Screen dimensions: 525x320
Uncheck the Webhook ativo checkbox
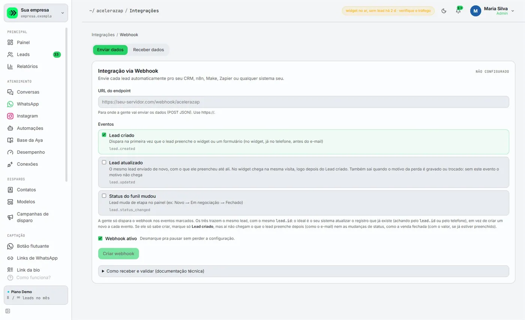pyautogui.click(x=100, y=238)
